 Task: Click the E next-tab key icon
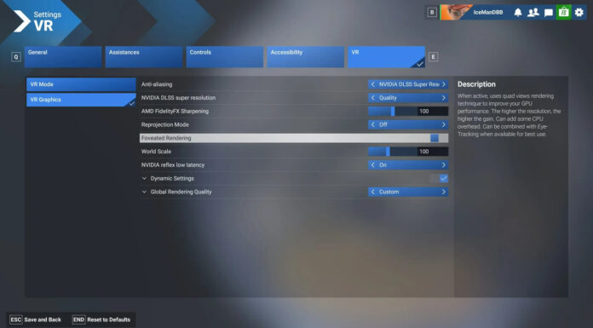433,57
